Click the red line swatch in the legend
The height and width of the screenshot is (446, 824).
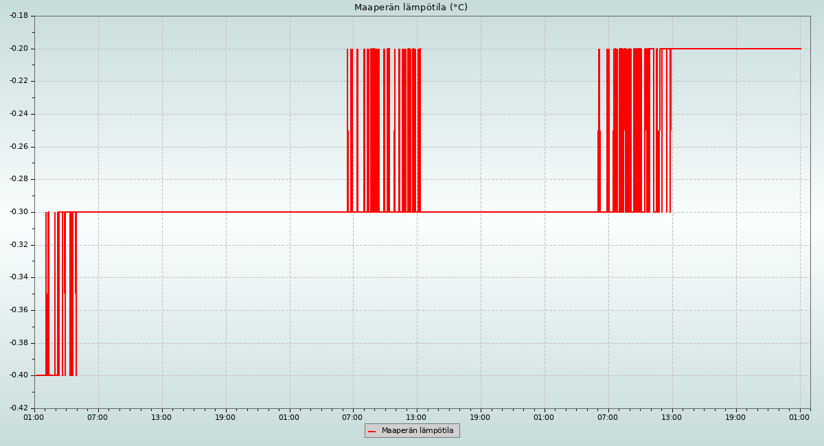pyautogui.click(x=372, y=431)
